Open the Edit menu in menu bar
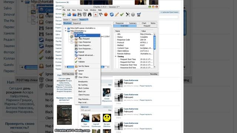The height and width of the screenshot is (133, 237). point(69,10)
